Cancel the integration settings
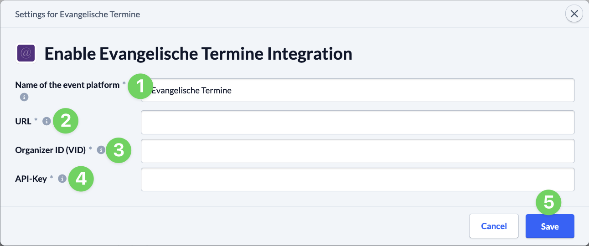The width and height of the screenshot is (589, 246). pos(494,226)
